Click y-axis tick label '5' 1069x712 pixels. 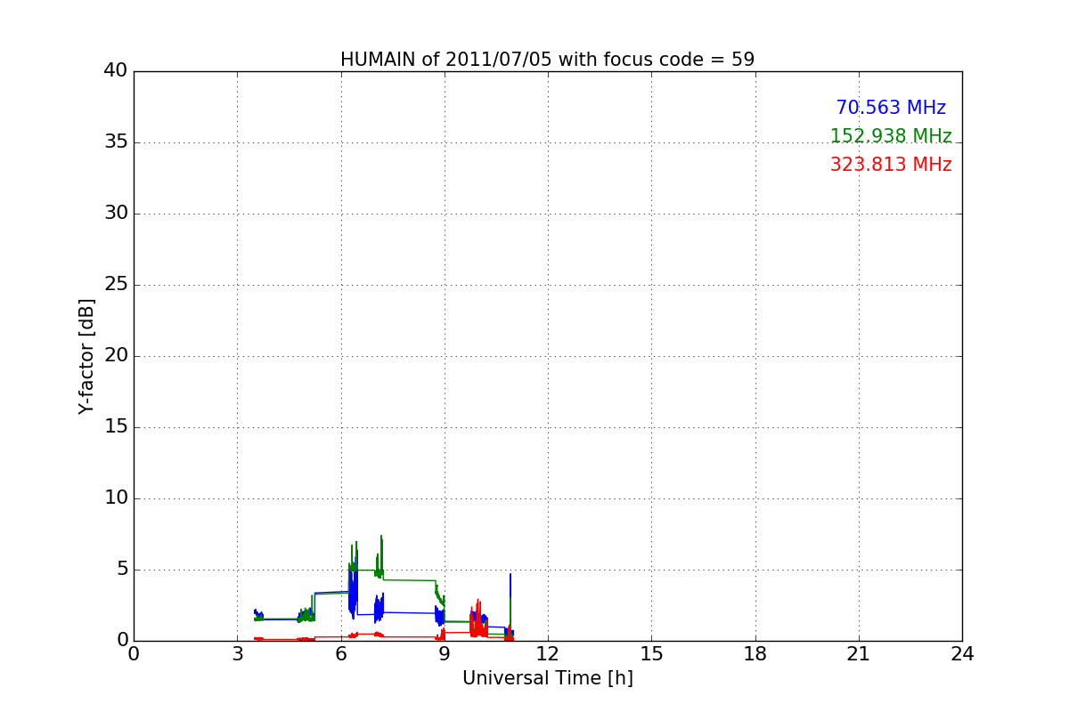[x=122, y=570]
